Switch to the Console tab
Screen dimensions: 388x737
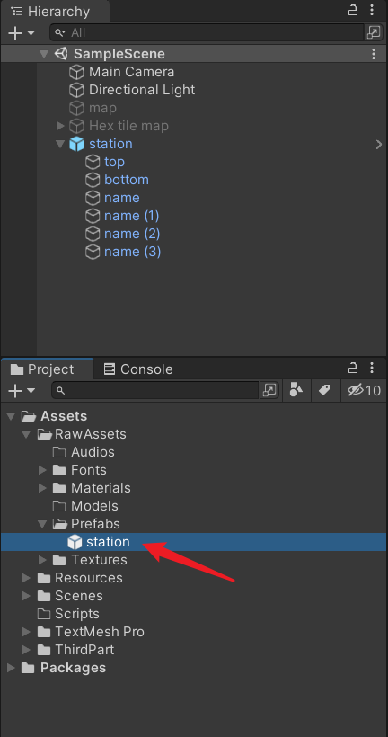pos(138,369)
